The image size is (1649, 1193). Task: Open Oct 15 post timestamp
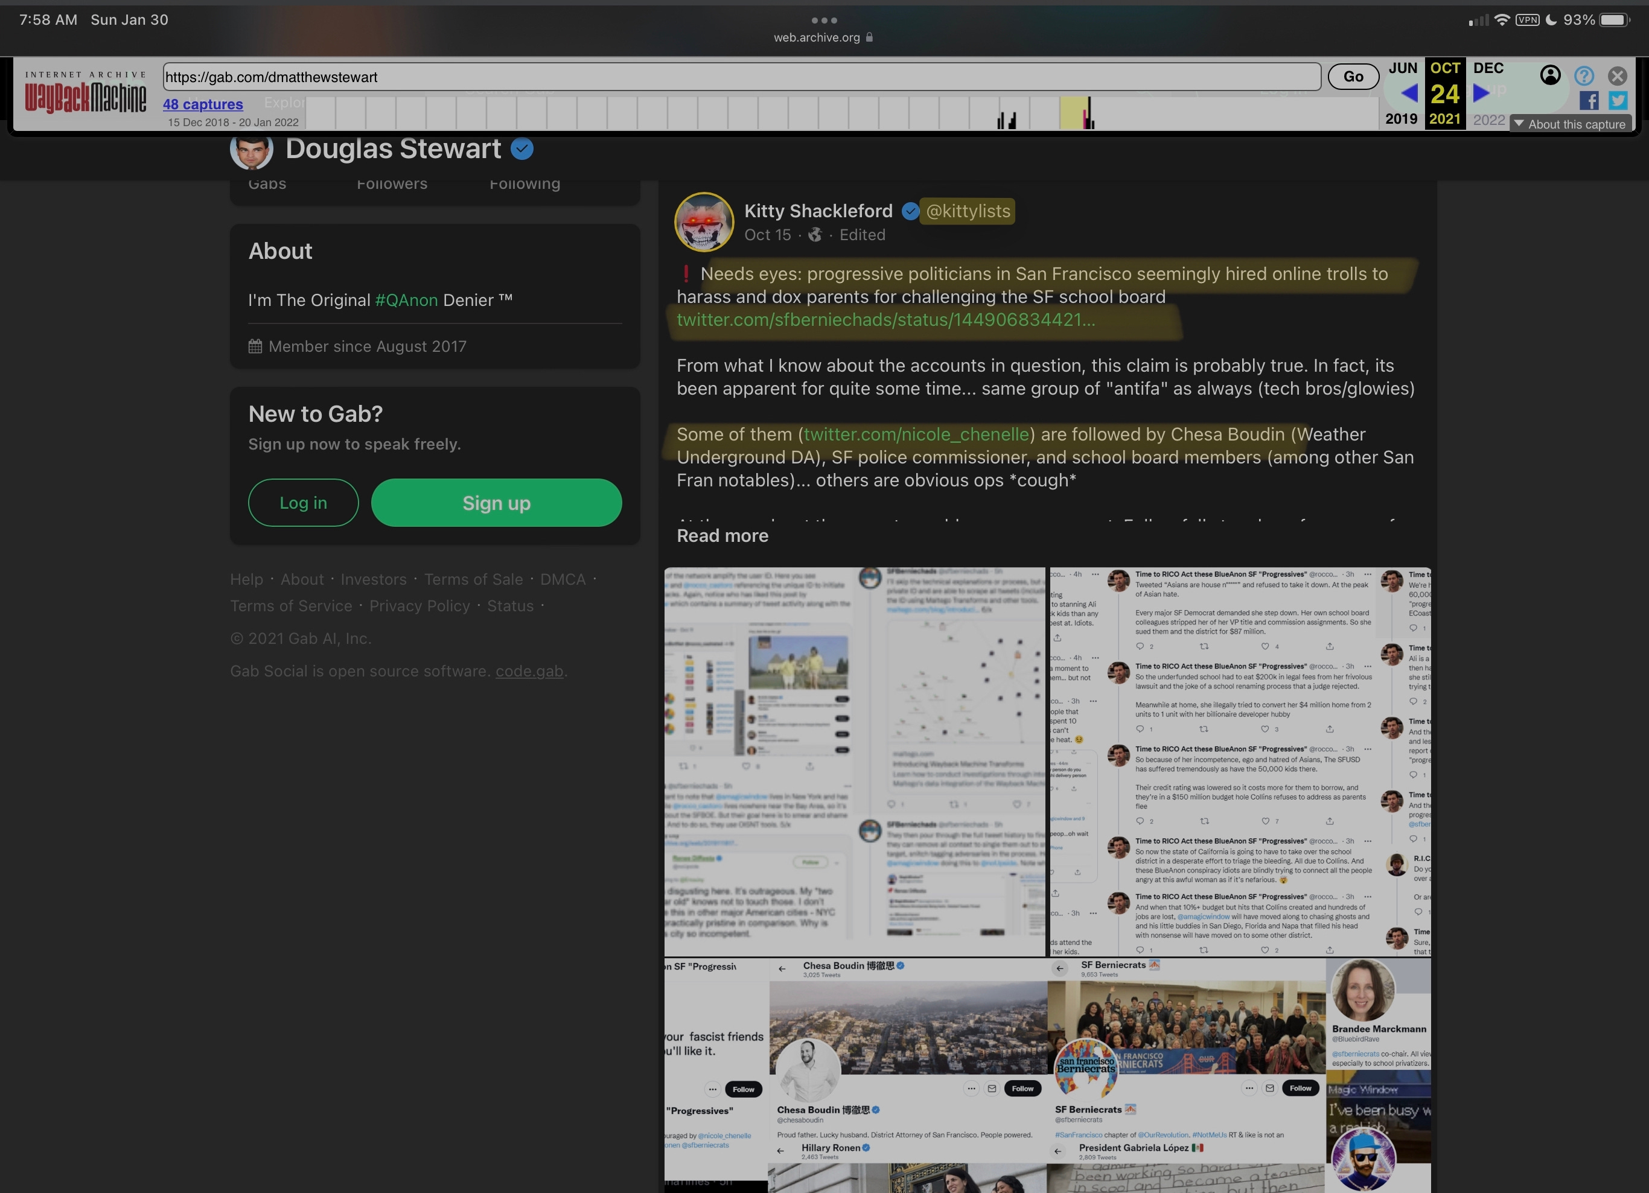point(767,235)
